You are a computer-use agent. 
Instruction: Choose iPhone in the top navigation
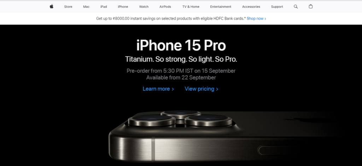point(123,7)
